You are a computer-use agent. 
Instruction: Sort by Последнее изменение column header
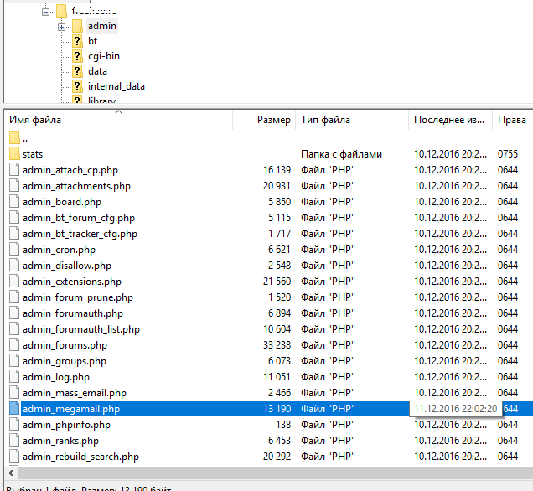click(448, 121)
